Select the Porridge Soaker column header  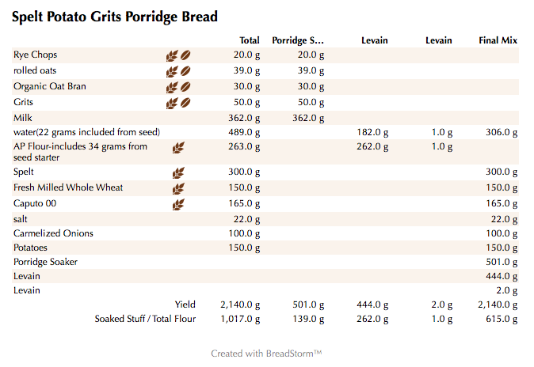[298, 40]
